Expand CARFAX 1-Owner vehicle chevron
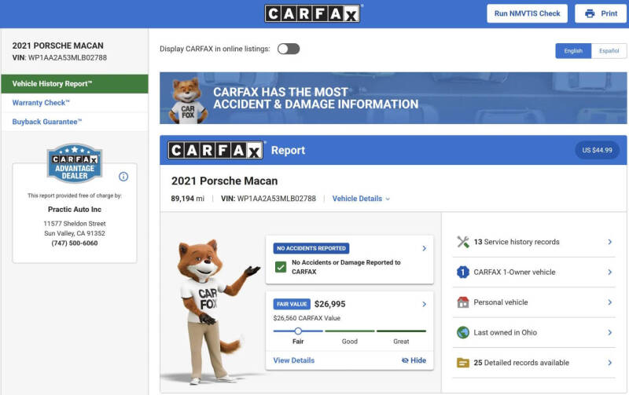 [610, 272]
